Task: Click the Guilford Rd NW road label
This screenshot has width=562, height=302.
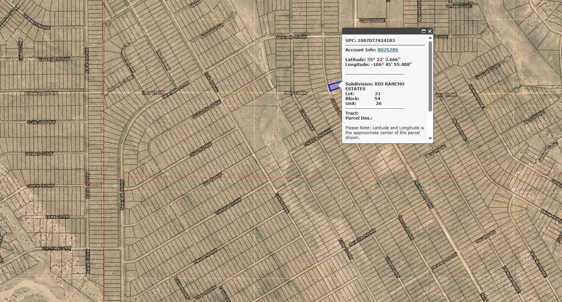Action: (42, 122)
